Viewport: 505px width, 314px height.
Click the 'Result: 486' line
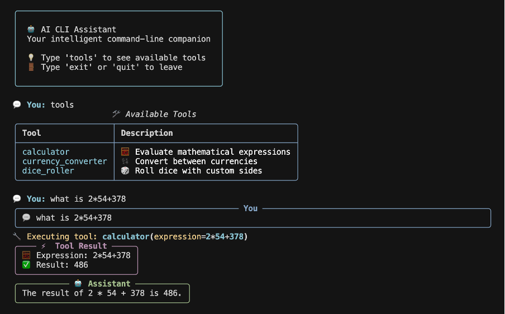(x=62, y=265)
